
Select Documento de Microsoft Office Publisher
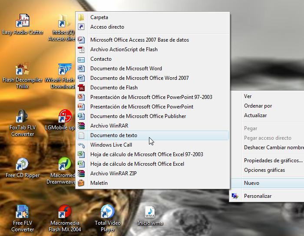pyautogui.click(x=152, y=116)
